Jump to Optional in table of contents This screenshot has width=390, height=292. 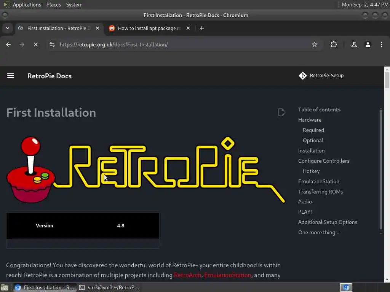click(x=313, y=140)
